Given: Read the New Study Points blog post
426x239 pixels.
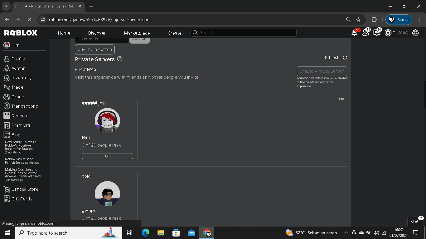Looking at the screenshot, I should point(21,147).
